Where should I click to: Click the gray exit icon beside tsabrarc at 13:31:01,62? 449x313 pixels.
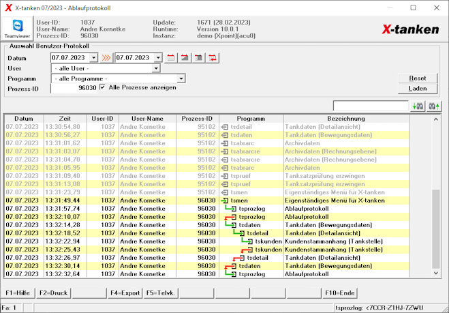225,143
